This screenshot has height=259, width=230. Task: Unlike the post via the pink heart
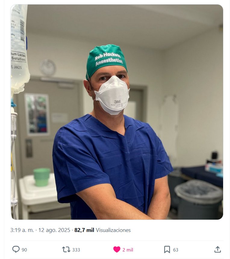point(117,249)
